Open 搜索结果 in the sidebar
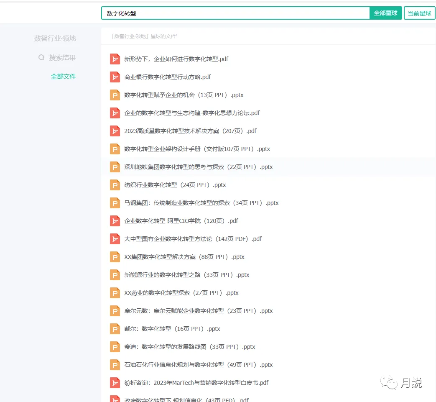Image resolution: width=436 pixels, height=402 pixels. [62, 58]
